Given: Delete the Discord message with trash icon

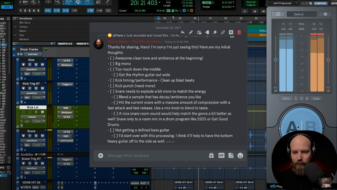Looking at the screenshot, I should click(x=239, y=32).
